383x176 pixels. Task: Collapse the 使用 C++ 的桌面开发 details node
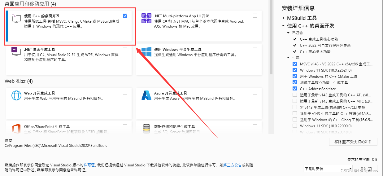283,26
